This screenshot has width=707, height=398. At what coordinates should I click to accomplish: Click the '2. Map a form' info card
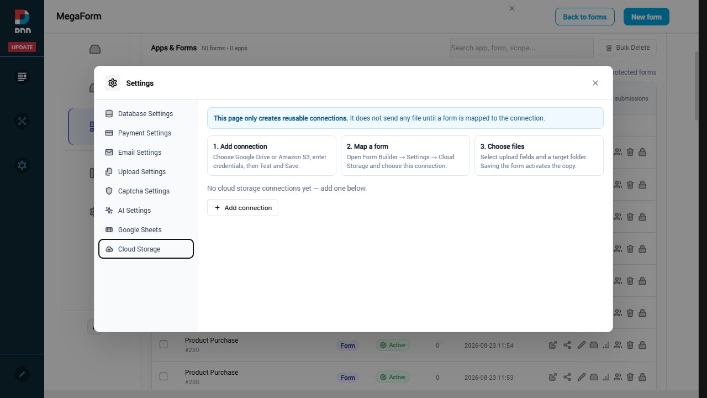coord(405,155)
